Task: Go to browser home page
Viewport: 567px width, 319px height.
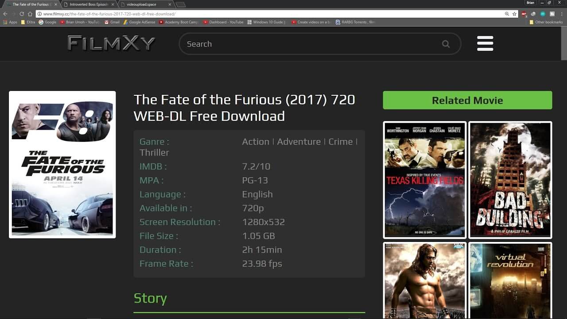Action: pos(30,14)
